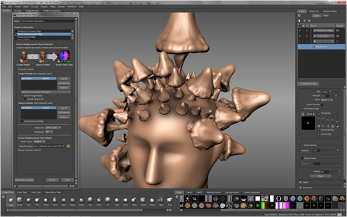Click the Close button in Extract dialog
Screen dimensions: 347x217
coord(67,180)
